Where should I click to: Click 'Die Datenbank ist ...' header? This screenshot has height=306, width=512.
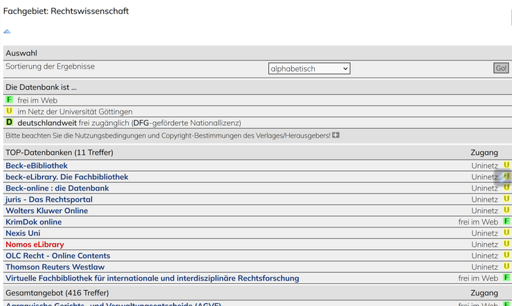[41, 87]
